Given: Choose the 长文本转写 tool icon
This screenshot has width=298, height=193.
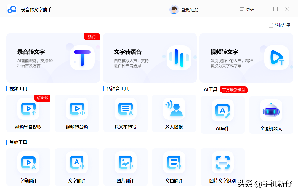Looking at the screenshot, I should [x=126, y=109].
